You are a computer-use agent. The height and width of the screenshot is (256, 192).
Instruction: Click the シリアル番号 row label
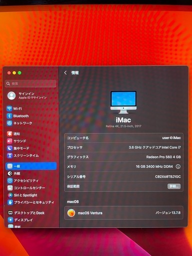(x=76, y=176)
